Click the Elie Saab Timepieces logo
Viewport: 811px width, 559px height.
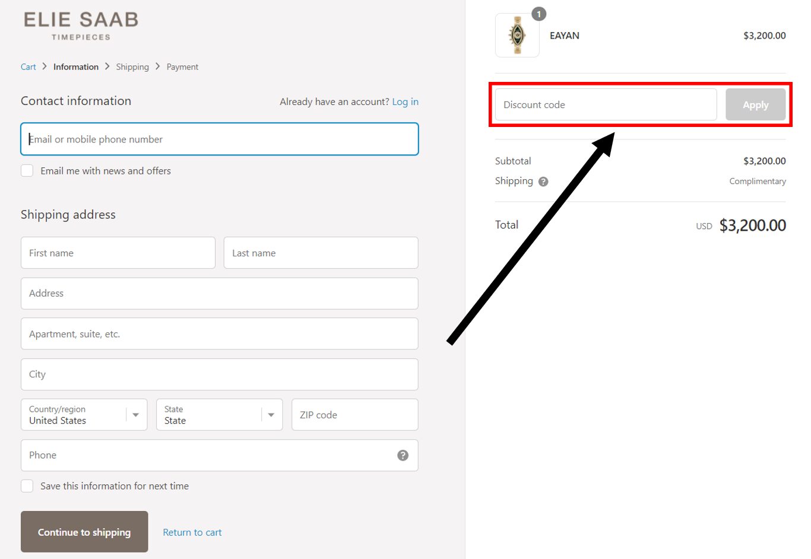point(81,26)
